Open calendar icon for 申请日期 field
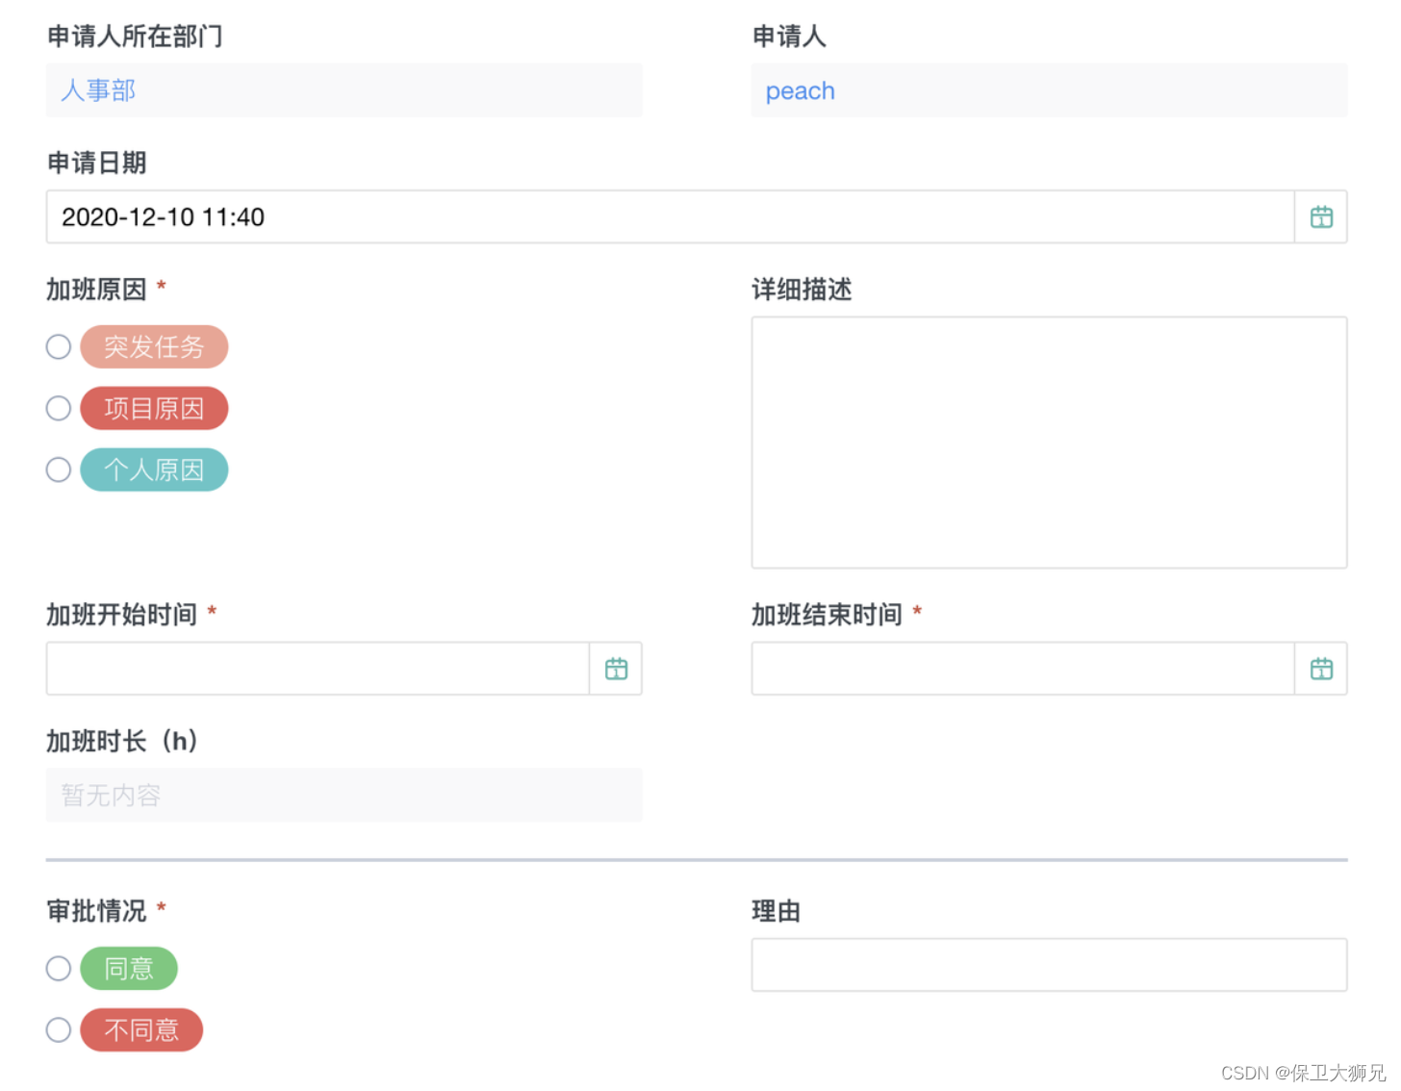Viewport: 1401px width, 1091px height. 1321,217
